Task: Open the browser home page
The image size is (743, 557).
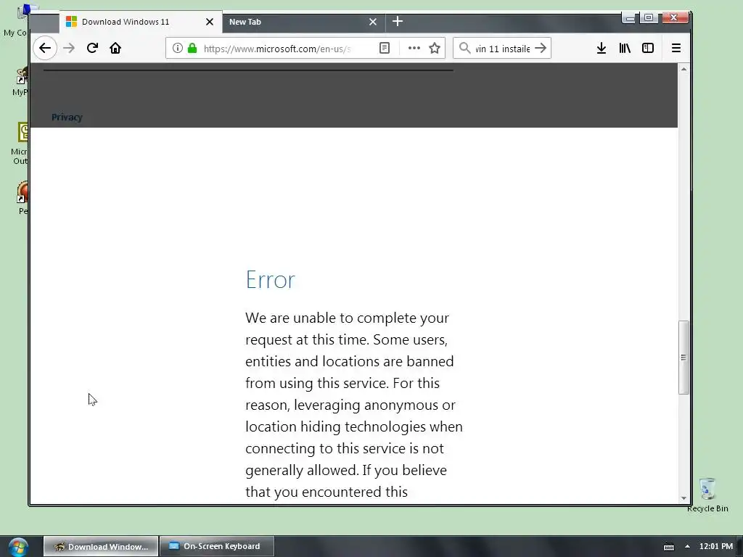Action: 115,48
